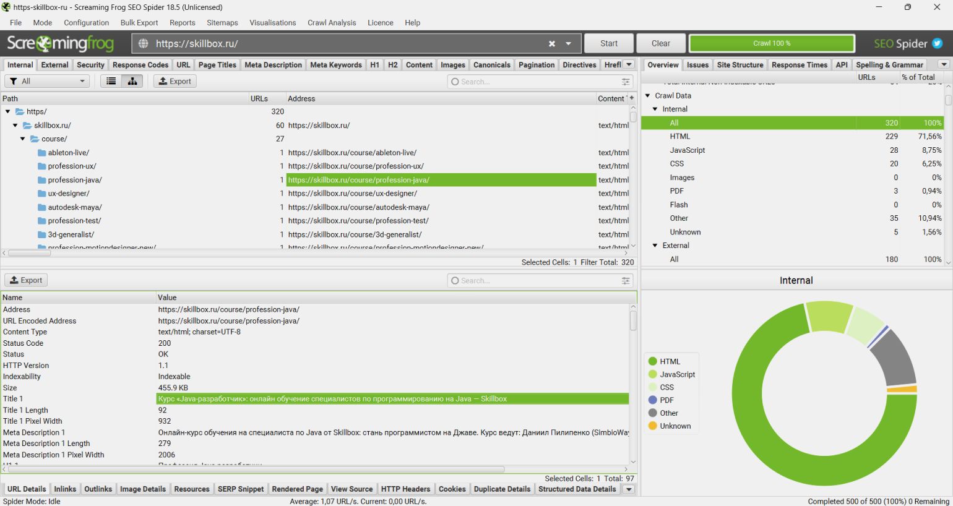Open the SERP Snippet tab
The width and height of the screenshot is (953, 506).
tap(241, 489)
